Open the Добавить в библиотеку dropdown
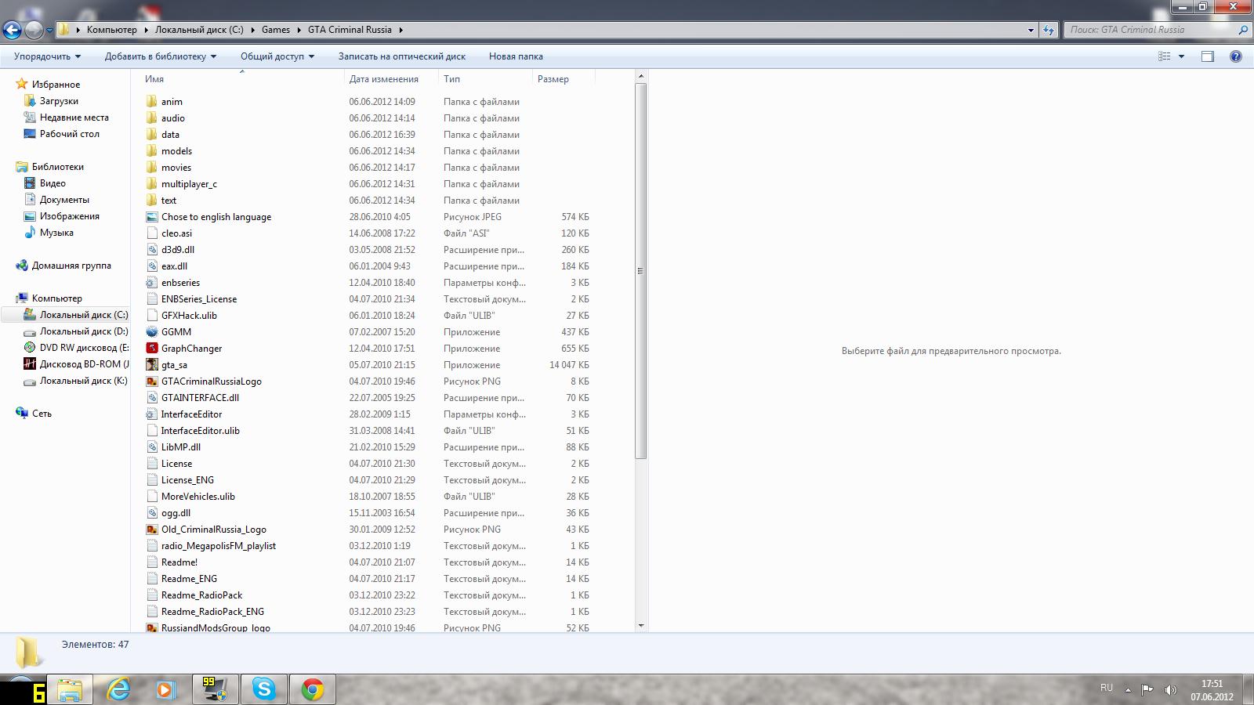 tap(161, 56)
